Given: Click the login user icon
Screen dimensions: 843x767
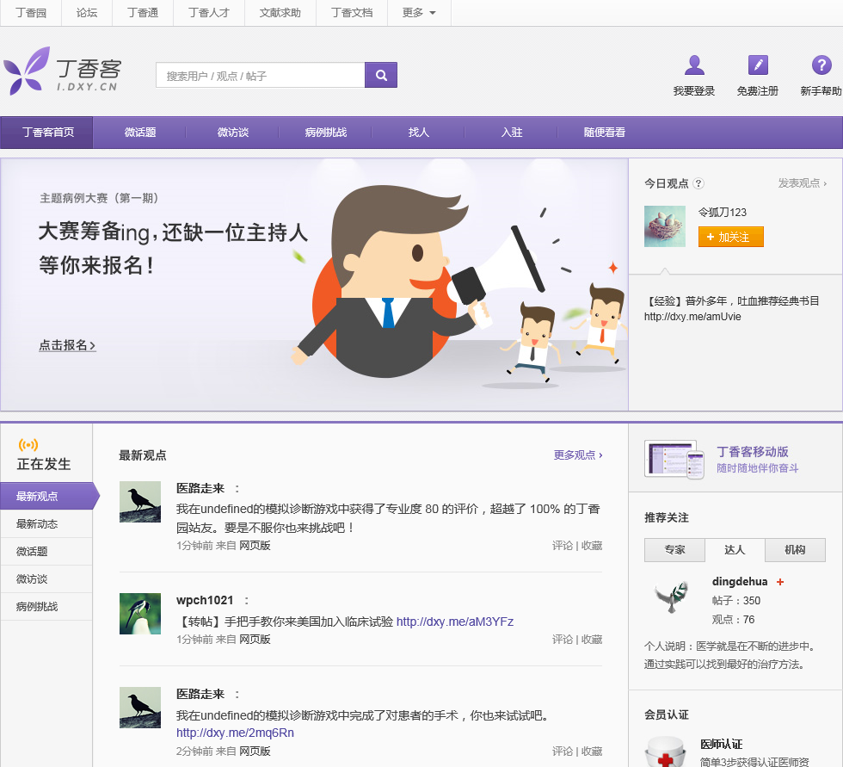Looking at the screenshot, I should pos(694,65).
